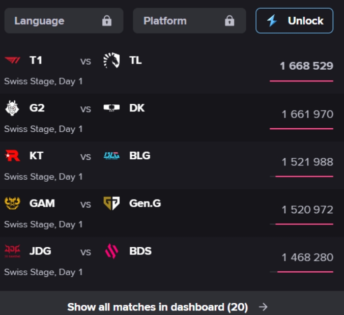Click the BLG team logo
This screenshot has height=315, width=344.
(x=111, y=156)
